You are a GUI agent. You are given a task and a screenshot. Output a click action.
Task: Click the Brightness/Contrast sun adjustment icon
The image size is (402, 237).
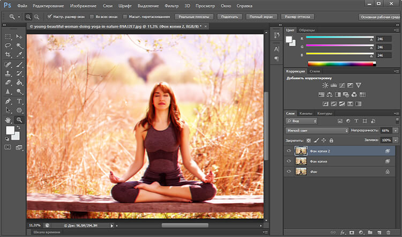coord(325,85)
